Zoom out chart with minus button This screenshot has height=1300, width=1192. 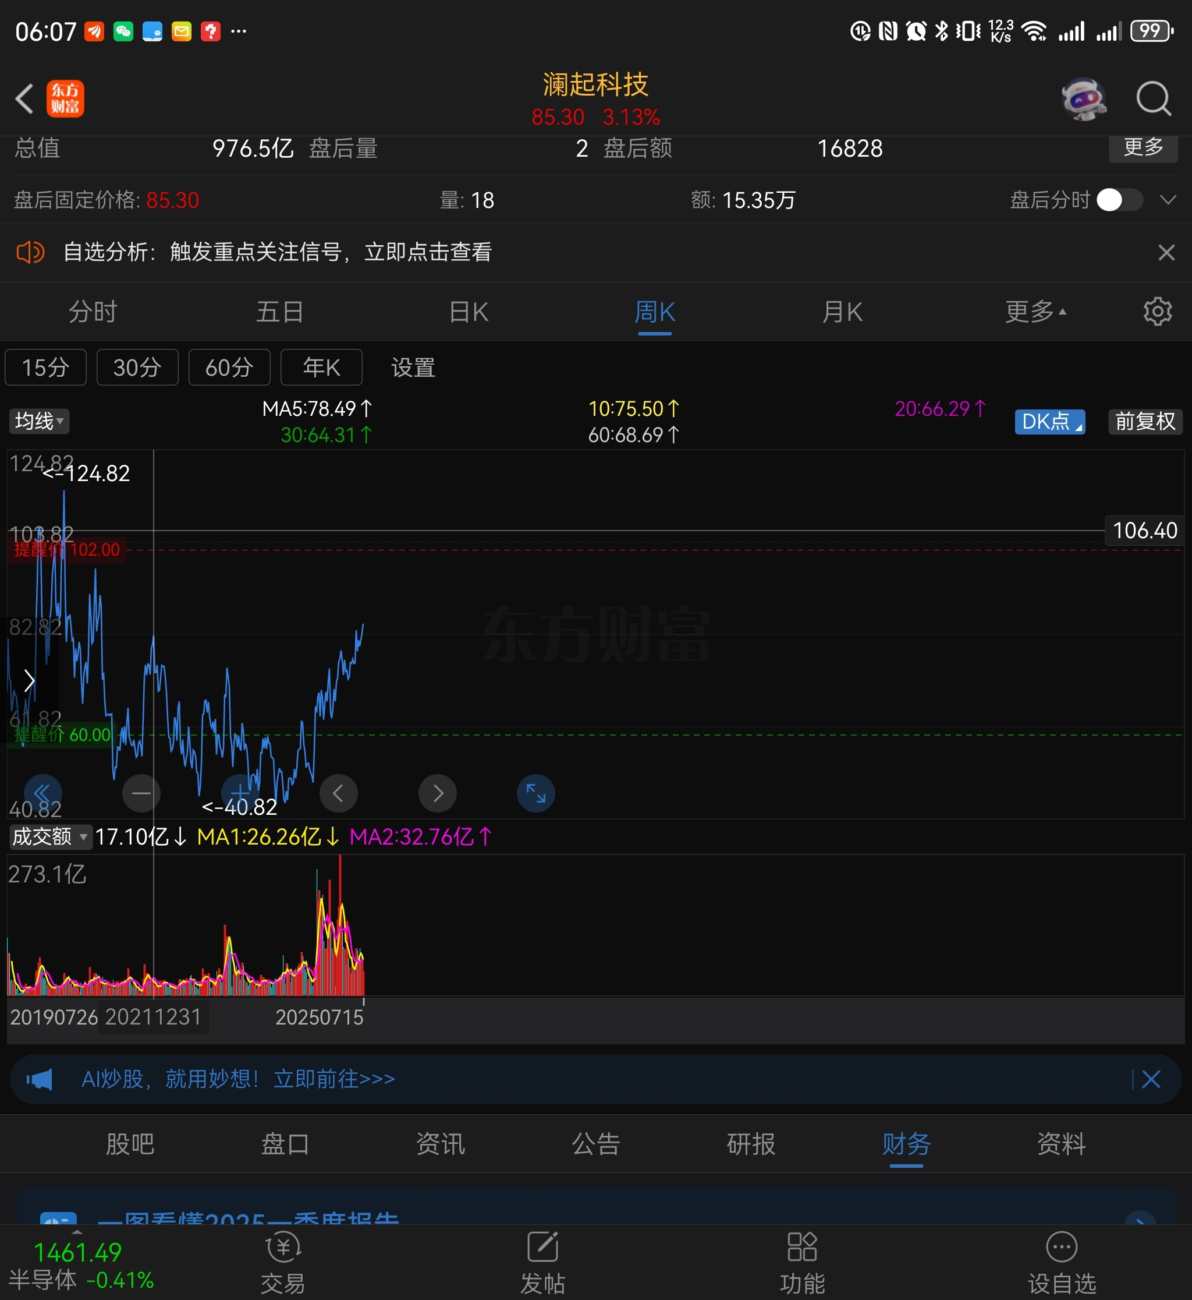(x=141, y=793)
